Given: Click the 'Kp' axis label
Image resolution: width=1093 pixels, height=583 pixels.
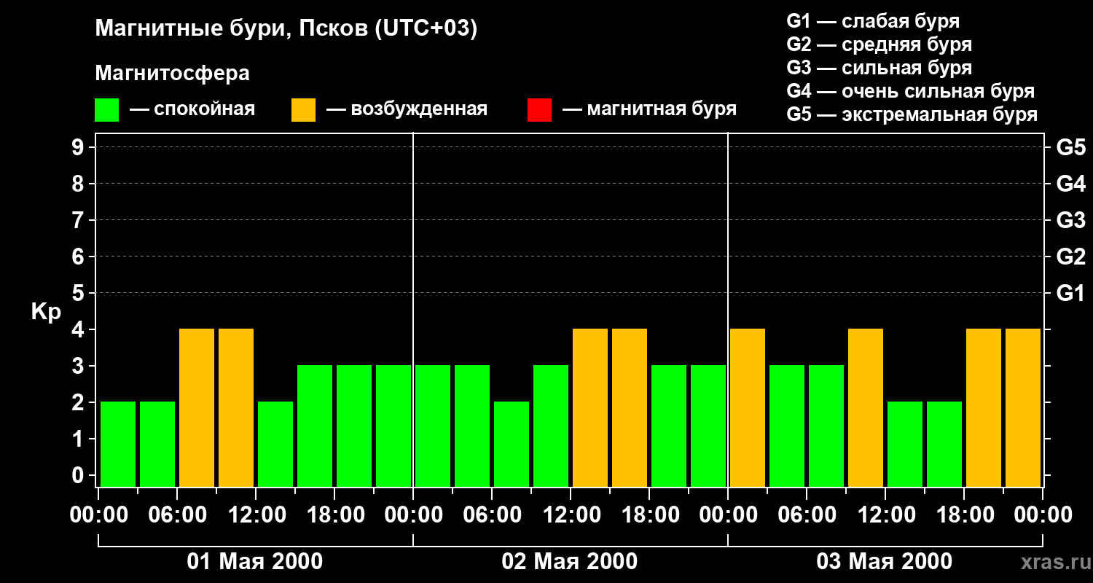Looking at the screenshot, I should point(46,312).
